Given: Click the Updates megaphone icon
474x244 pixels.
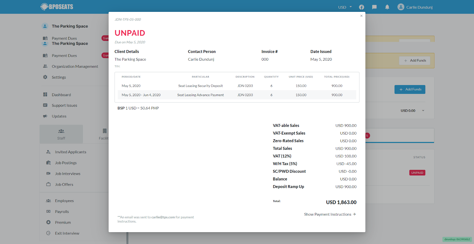Looking at the screenshot, I should (45, 116).
